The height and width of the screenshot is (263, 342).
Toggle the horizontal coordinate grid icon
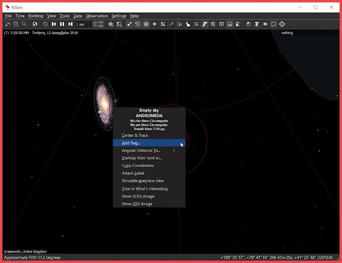point(222,24)
